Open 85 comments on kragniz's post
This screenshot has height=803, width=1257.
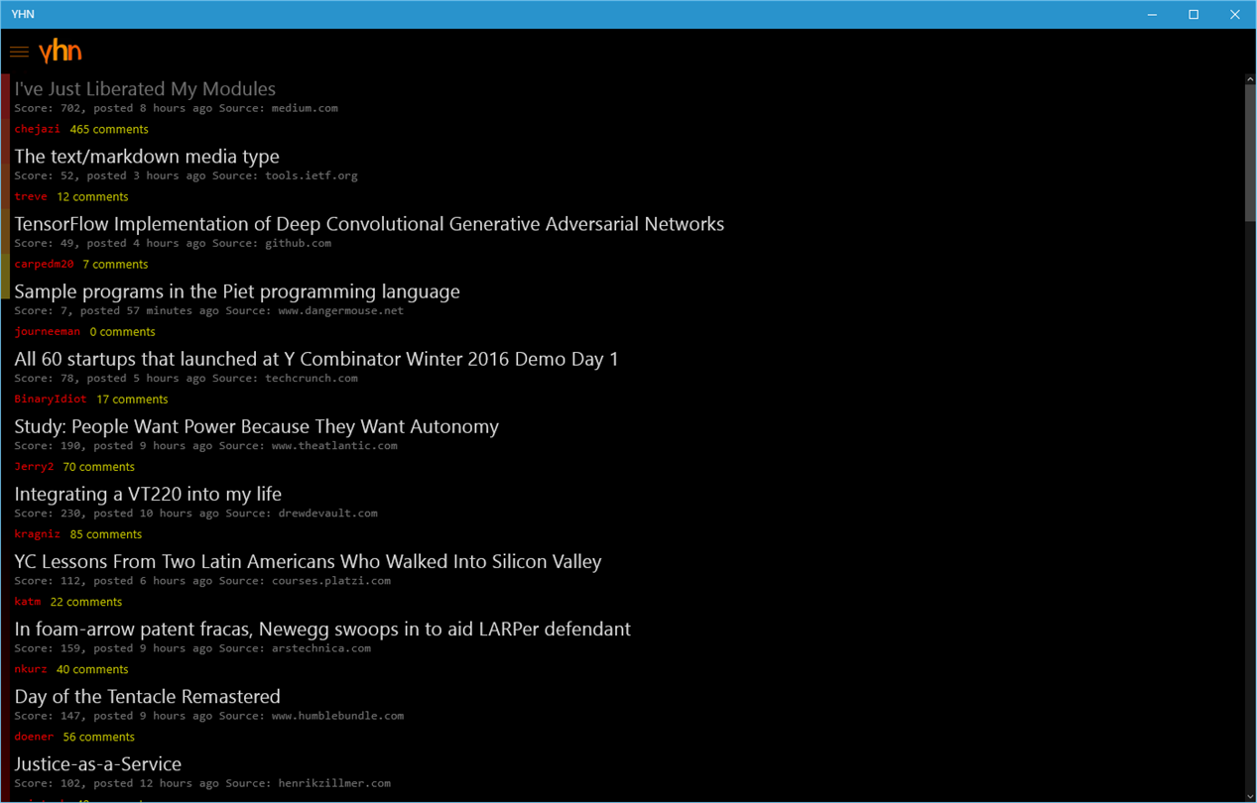coord(106,533)
